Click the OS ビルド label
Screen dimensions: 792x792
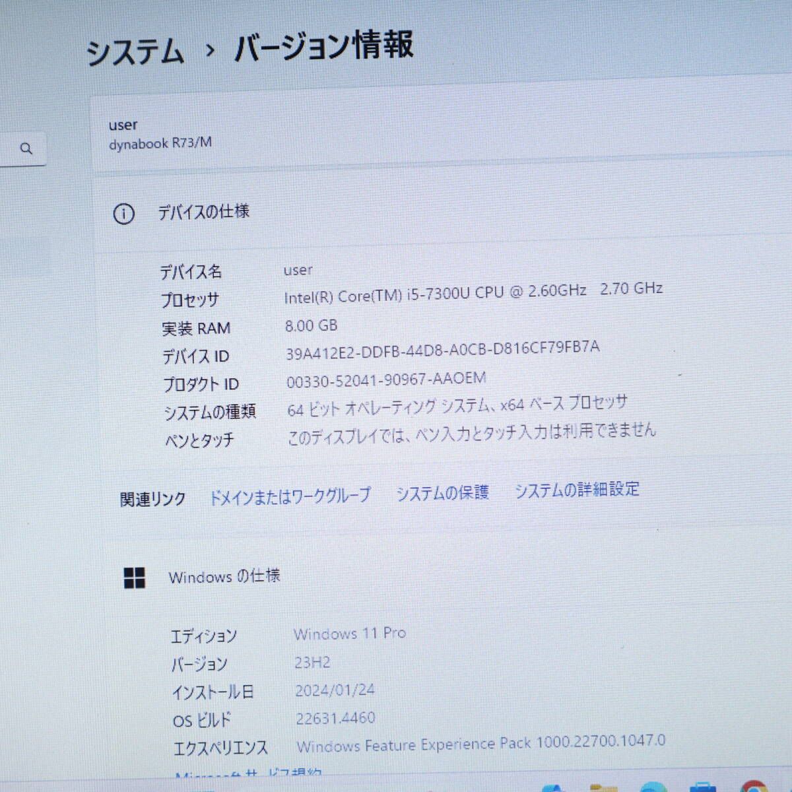click(x=202, y=720)
